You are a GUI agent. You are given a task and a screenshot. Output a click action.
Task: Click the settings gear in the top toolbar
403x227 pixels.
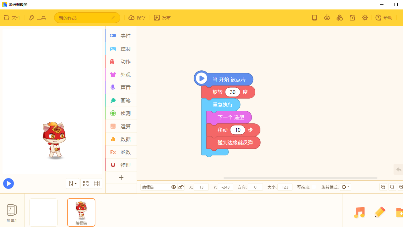click(365, 18)
